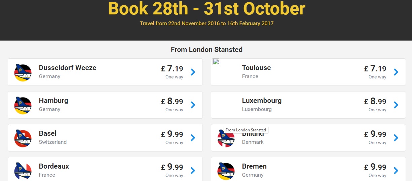Open Bremen fare via blue chevron arrow
The height and width of the screenshot is (181, 412).
(x=396, y=171)
